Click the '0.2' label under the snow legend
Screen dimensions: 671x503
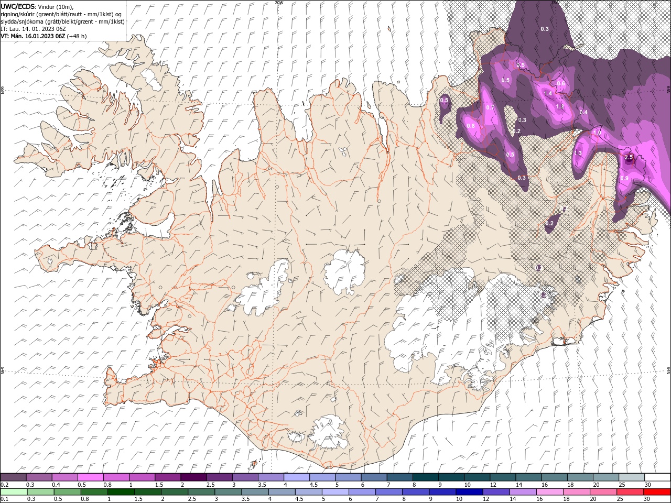point(4,485)
